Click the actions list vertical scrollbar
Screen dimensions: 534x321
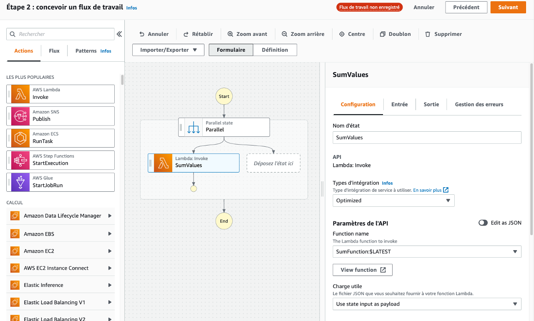coord(122,80)
